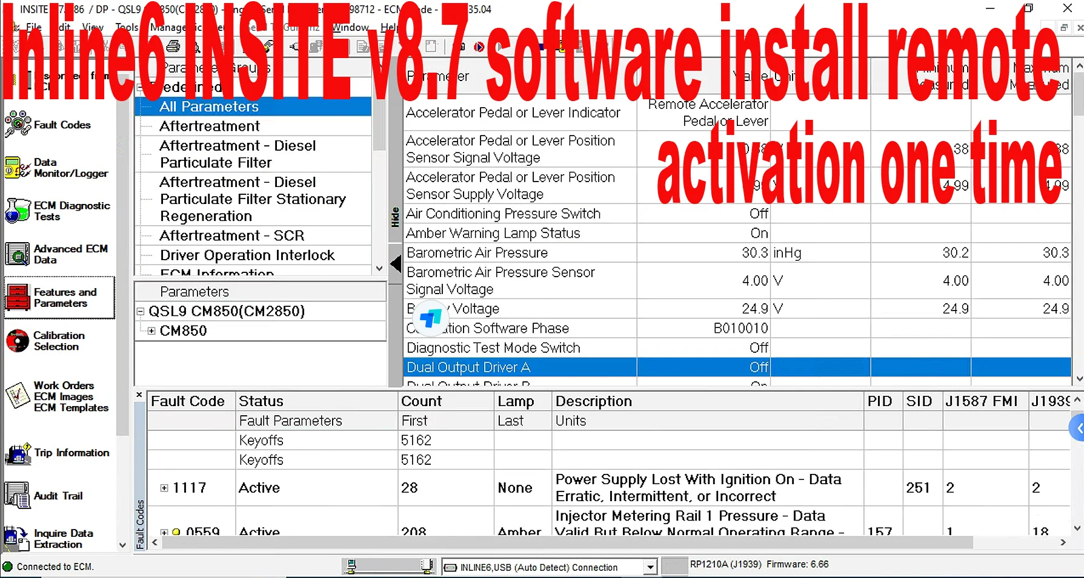Click the Print toolbar icon
This screenshot has height=578, width=1084.
pos(173,46)
